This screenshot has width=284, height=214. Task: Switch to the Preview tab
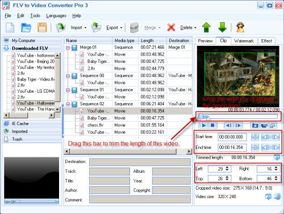205,41
